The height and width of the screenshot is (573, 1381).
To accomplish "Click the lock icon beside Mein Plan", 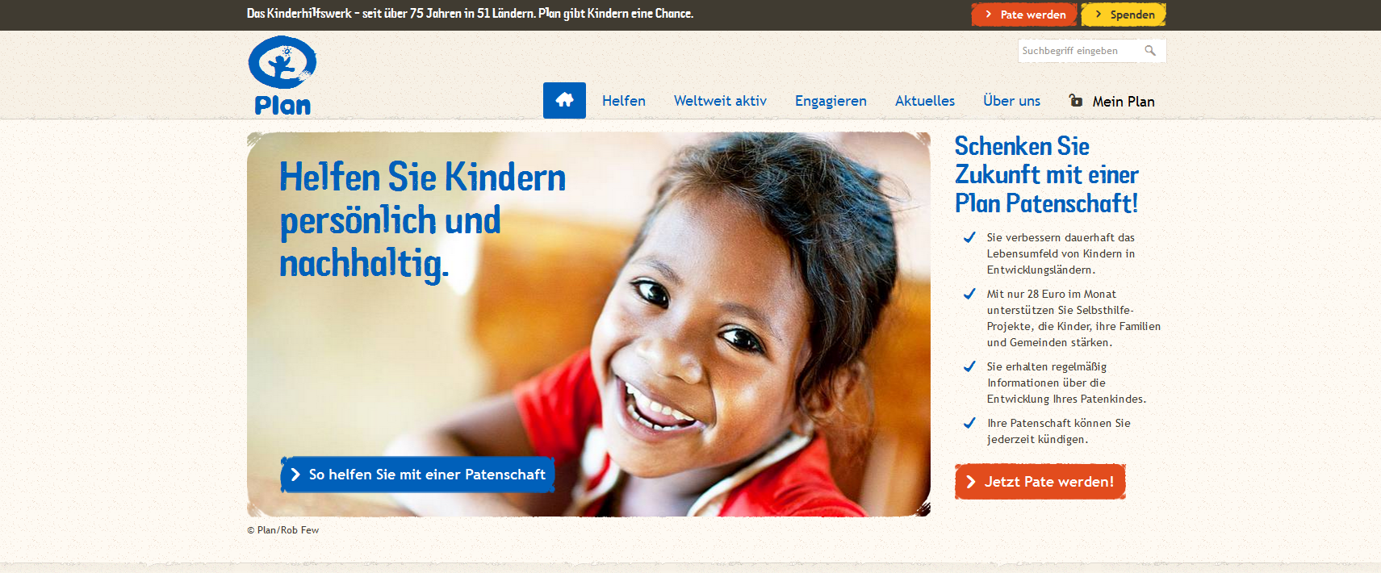I will pos(1075,100).
